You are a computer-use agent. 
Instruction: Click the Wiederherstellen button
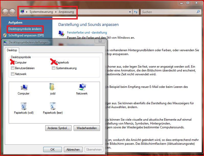click(87, 128)
